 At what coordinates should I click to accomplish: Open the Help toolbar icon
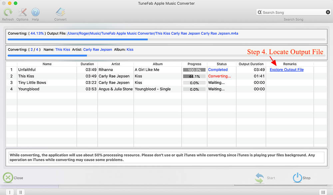[35, 12]
